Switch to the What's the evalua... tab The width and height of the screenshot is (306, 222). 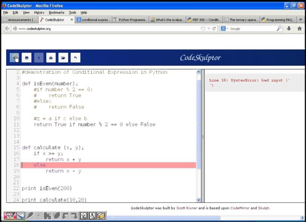[x=167, y=20]
